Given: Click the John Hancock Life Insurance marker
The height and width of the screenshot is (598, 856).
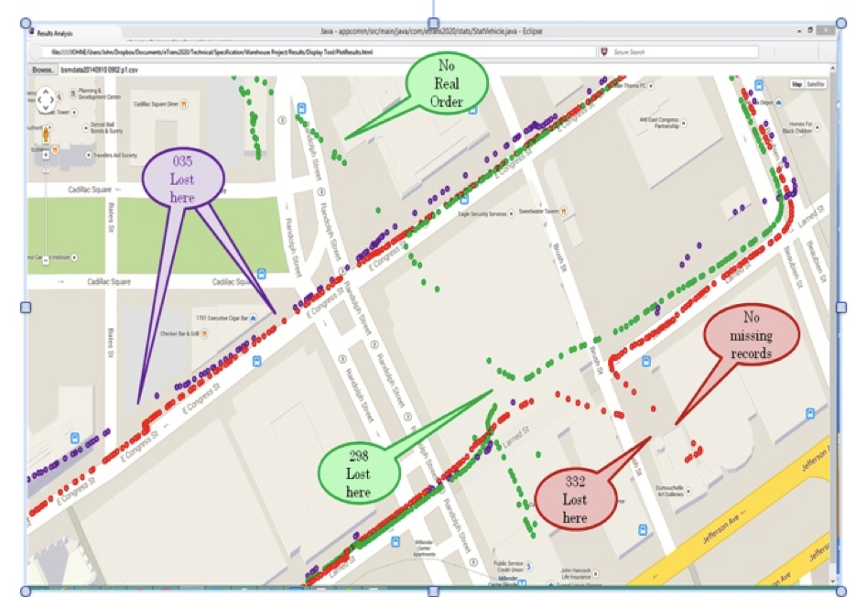Looking at the screenshot, I should click(x=596, y=573).
